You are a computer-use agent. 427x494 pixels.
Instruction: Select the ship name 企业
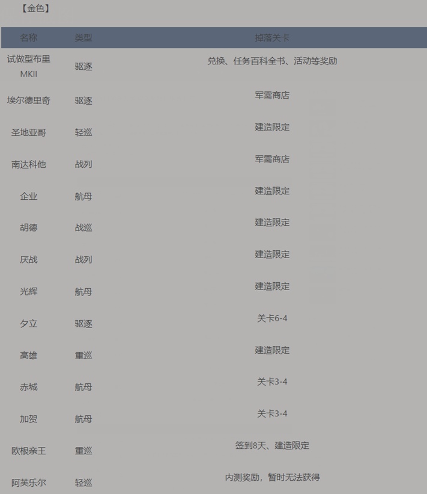(x=29, y=196)
